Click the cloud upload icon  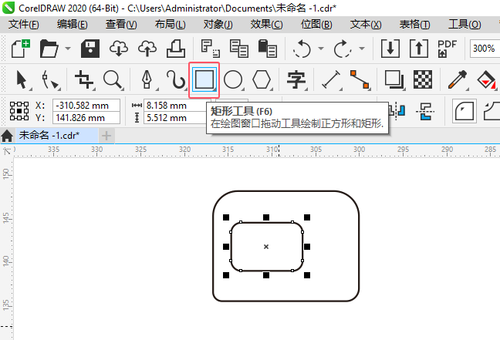(147, 49)
